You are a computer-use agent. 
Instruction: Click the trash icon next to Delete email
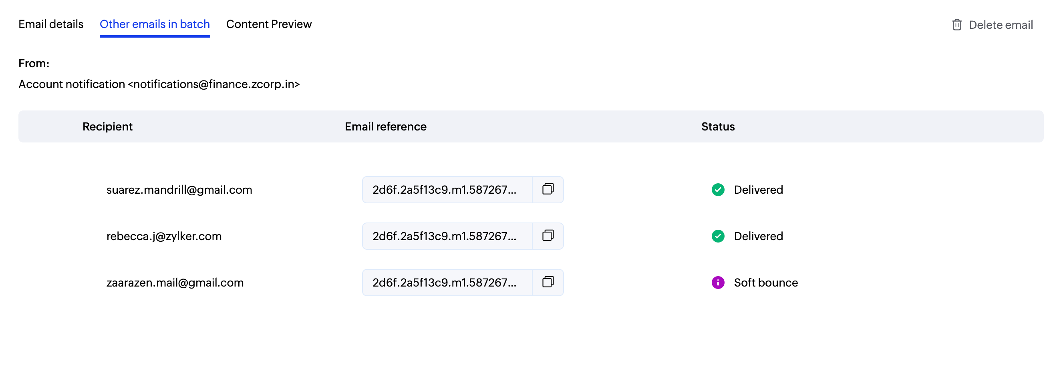click(956, 25)
